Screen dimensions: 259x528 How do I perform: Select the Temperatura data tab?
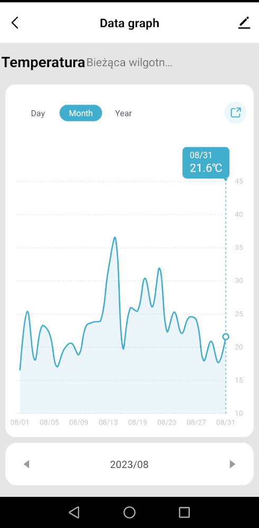(x=43, y=63)
